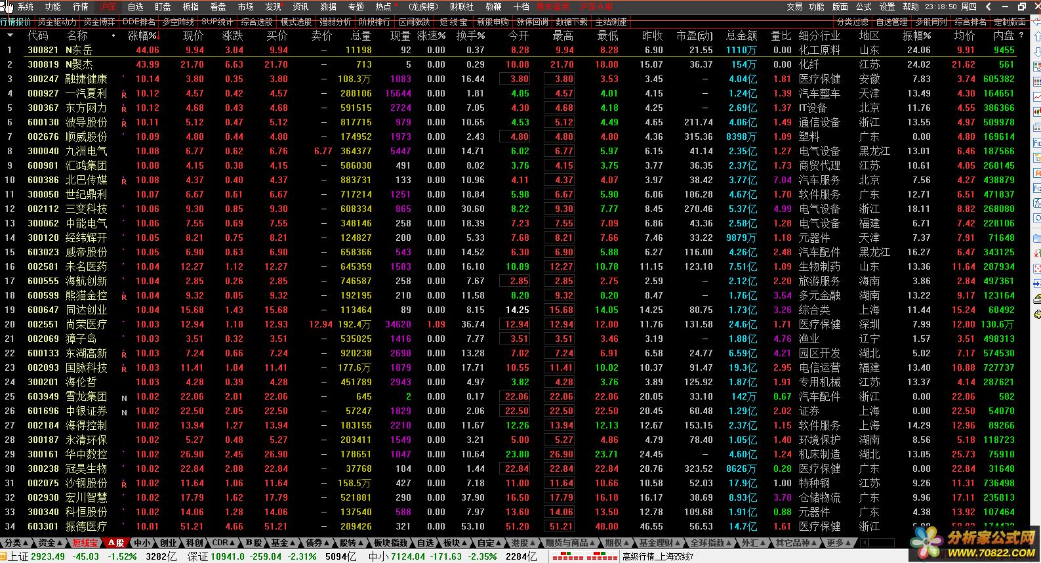Select the 中小 bottom tab
The height and width of the screenshot is (563, 1041).
coord(141,543)
